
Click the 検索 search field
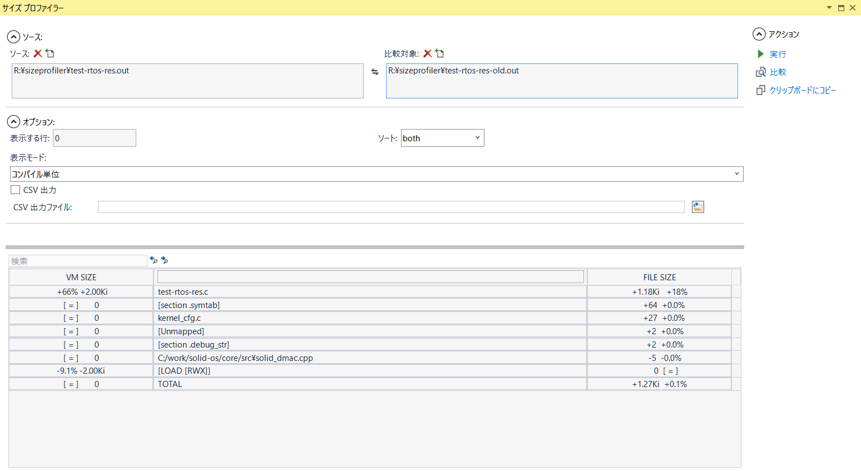pyautogui.click(x=78, y=261)
